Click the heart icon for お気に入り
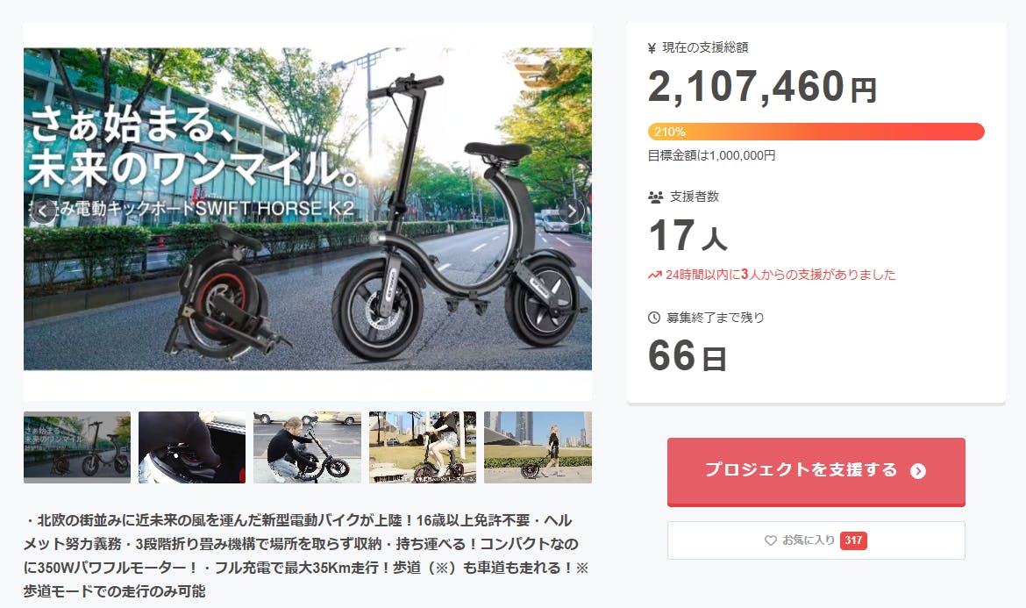1026x608 pixels. pos(771,540)
